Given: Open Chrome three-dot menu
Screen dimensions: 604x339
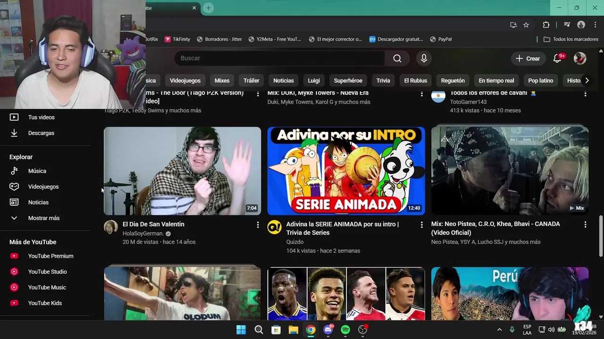Looking at the screenshot, I should pos(594,25).
